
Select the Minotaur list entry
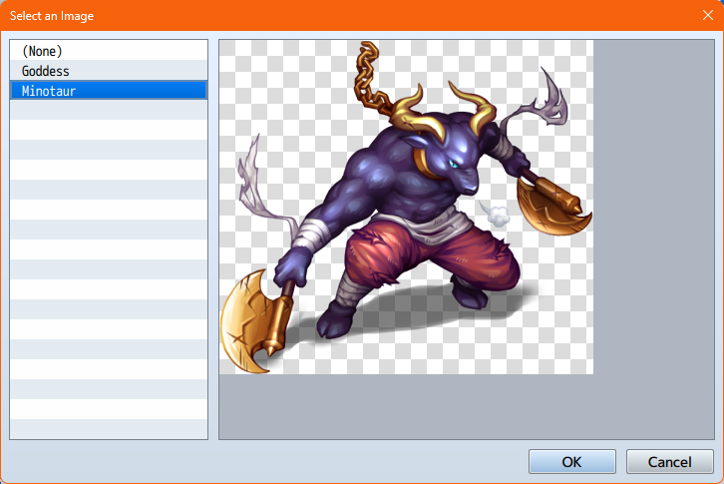coord(109,90)
